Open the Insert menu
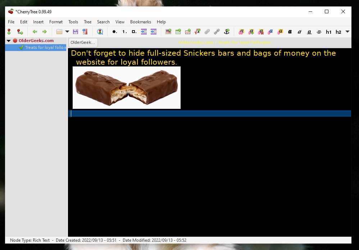Screen dimensions: 359x250 click(x=38, y=22)
